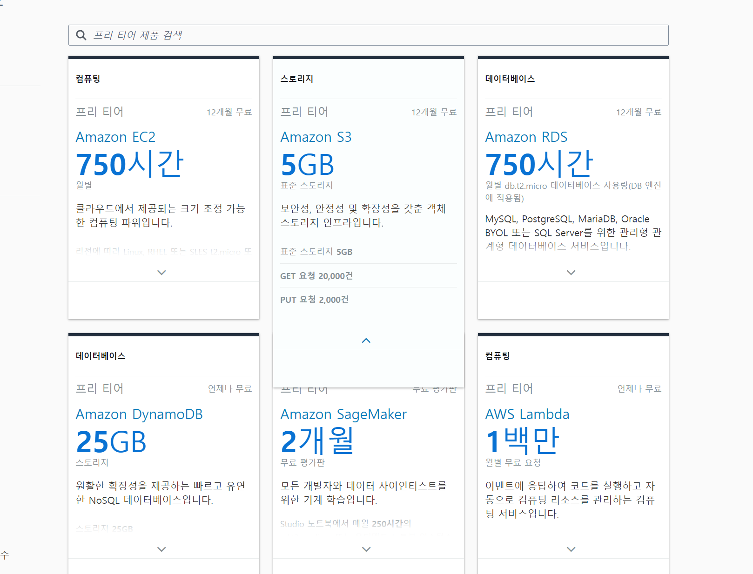The width and height of the screenshot is (753, 574).
Task: Open the Amazon EC2 link
Action: pyautogui.click(x=115, y=137)
